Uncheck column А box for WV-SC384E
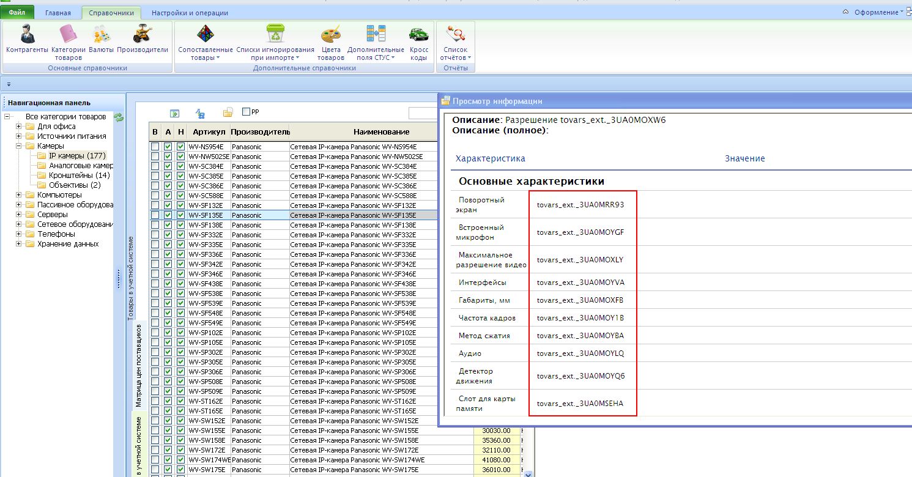The height and width of the screenshot is (477, 912). [168, 166]
